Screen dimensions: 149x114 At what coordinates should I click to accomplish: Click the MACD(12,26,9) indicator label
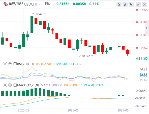[x=28, y=85]
